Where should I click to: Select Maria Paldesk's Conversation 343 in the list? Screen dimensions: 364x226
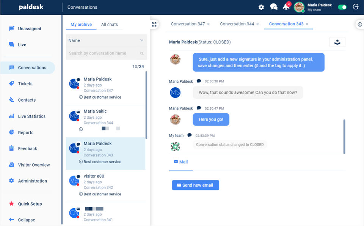106,153
